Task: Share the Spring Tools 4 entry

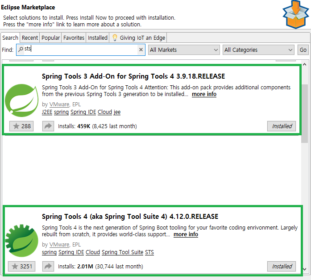Action: 48,266
